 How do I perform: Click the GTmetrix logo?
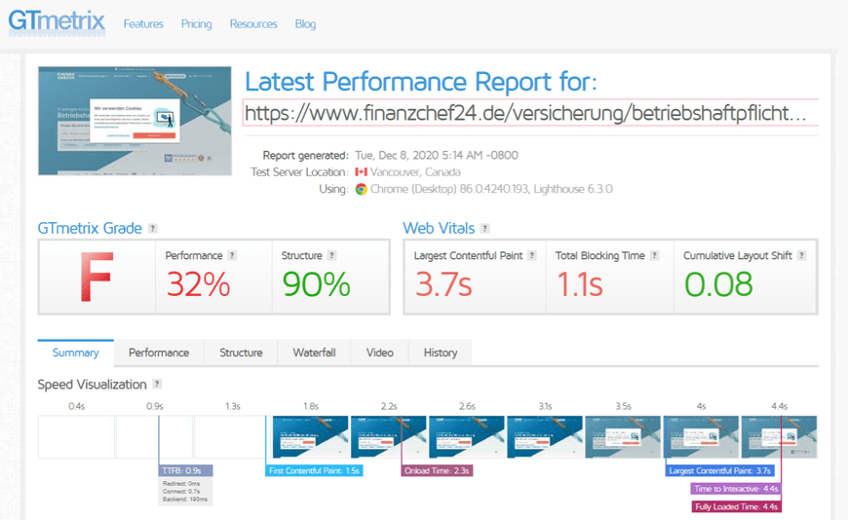[x=57, y=22]
